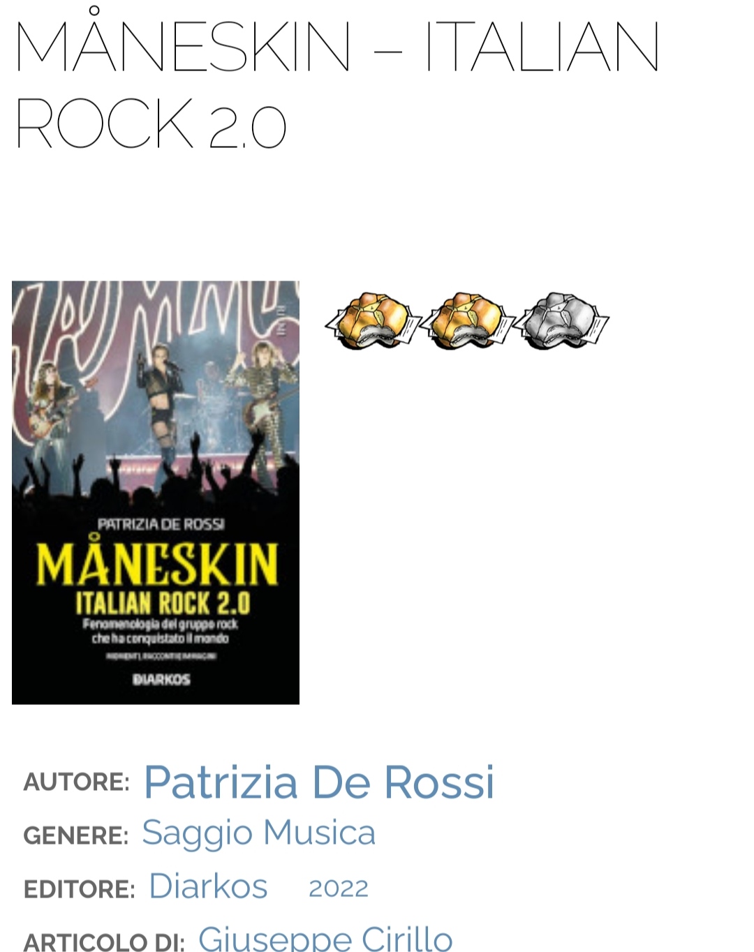Screen dimensions: 754x952
Task: Open the Diarkos publisher link
Action: click(208, 886)
